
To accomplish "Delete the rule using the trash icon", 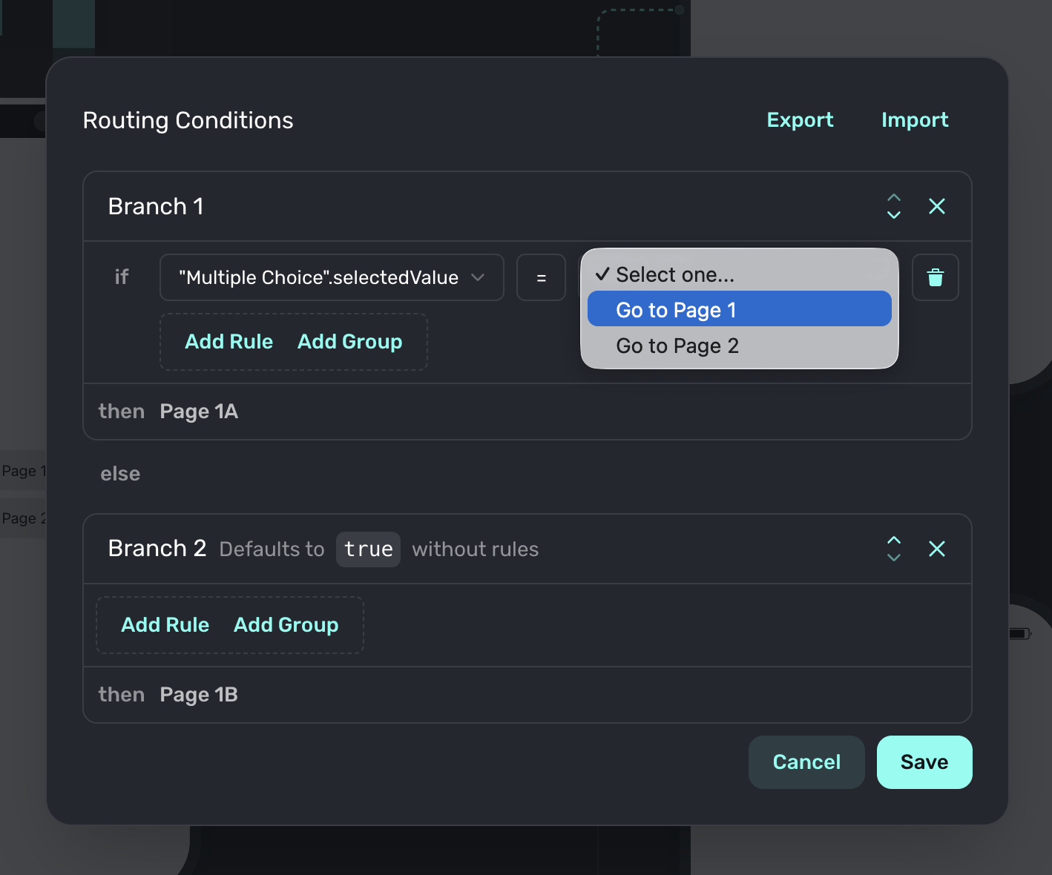I will coord(935,277).
